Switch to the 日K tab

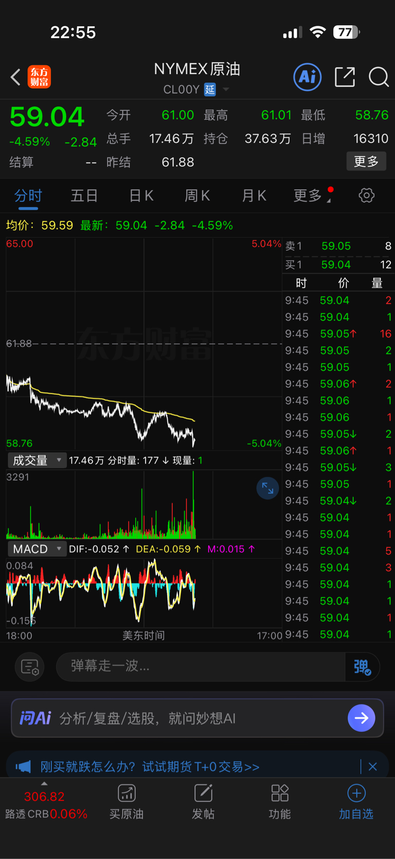141,195
